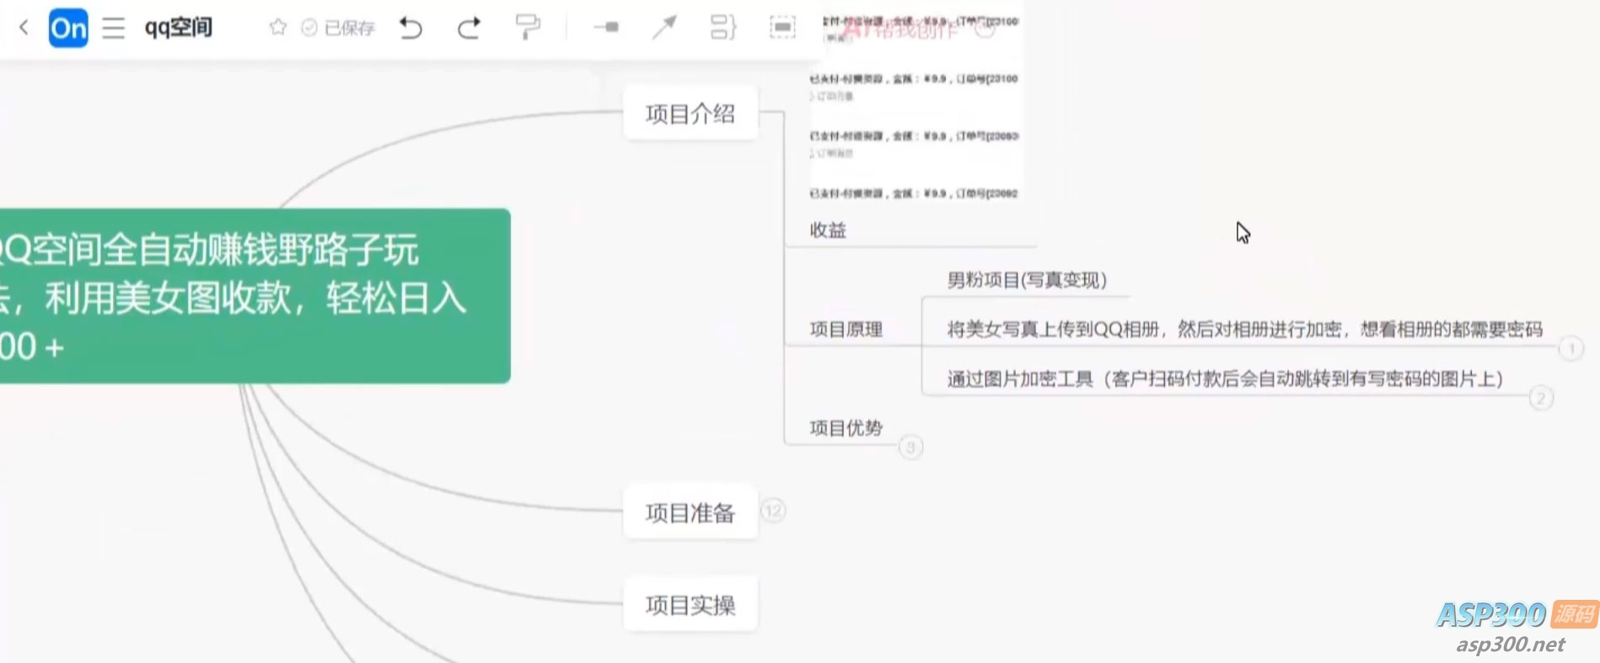The image size is (1600, 663).
Task: Select the '项目准备' branch node
Action: click(690, 512)
